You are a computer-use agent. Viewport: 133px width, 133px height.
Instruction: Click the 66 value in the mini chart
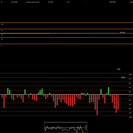pos(86,126)
